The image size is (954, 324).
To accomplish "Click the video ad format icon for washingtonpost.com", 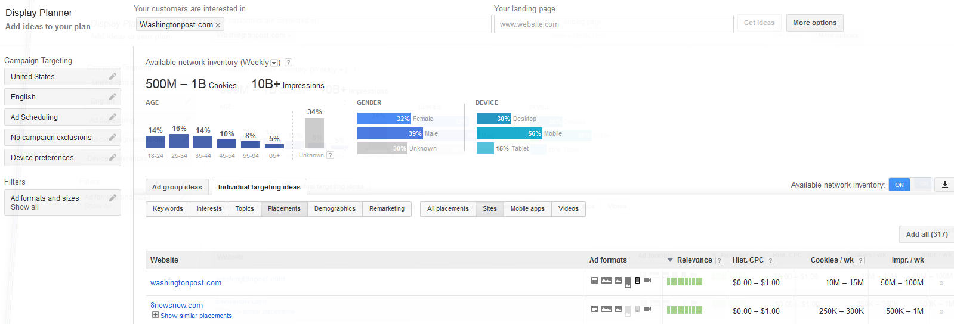I will point(647,280).
